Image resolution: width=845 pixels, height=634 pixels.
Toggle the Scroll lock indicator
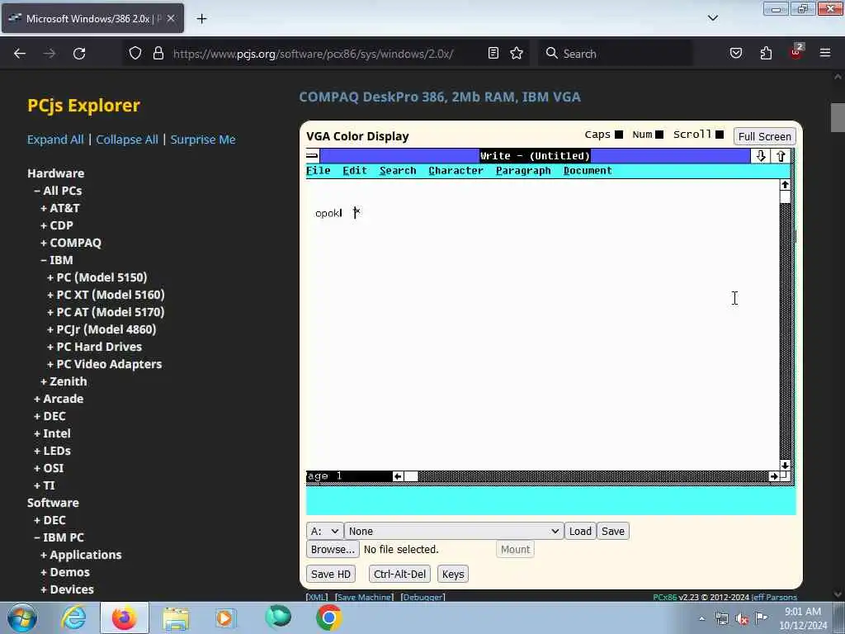719,135
